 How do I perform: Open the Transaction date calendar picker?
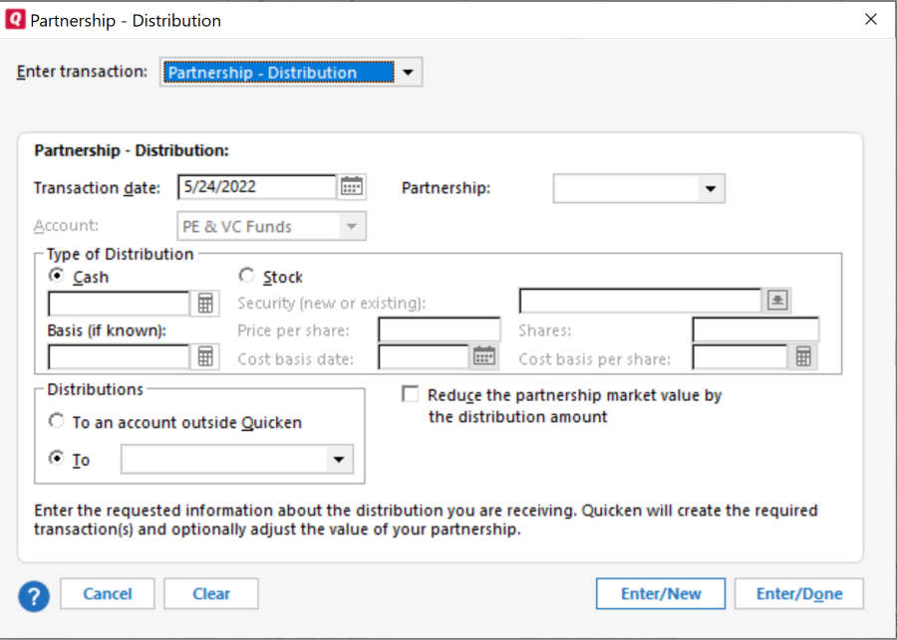352,187
